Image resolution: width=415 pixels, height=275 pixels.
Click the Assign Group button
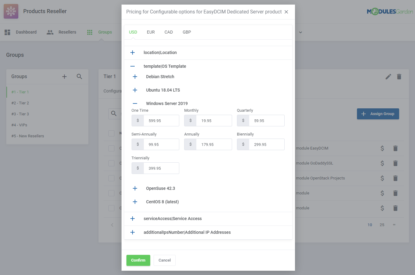point(378,114)
